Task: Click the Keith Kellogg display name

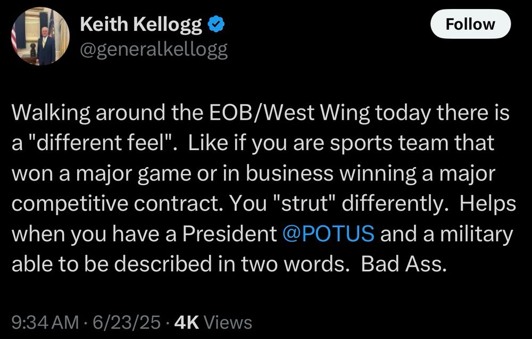Action: [x=141, y=25]
